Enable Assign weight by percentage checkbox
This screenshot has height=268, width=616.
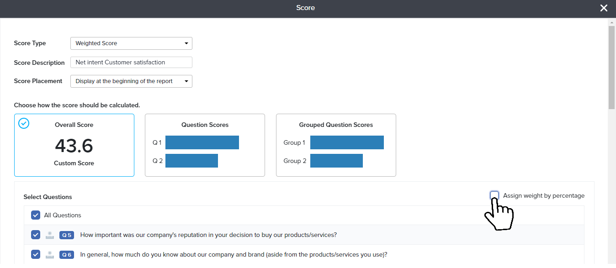(494, 196)
